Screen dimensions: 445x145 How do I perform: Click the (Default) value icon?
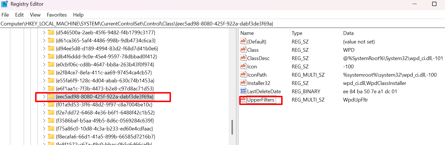tap(243, 41)
